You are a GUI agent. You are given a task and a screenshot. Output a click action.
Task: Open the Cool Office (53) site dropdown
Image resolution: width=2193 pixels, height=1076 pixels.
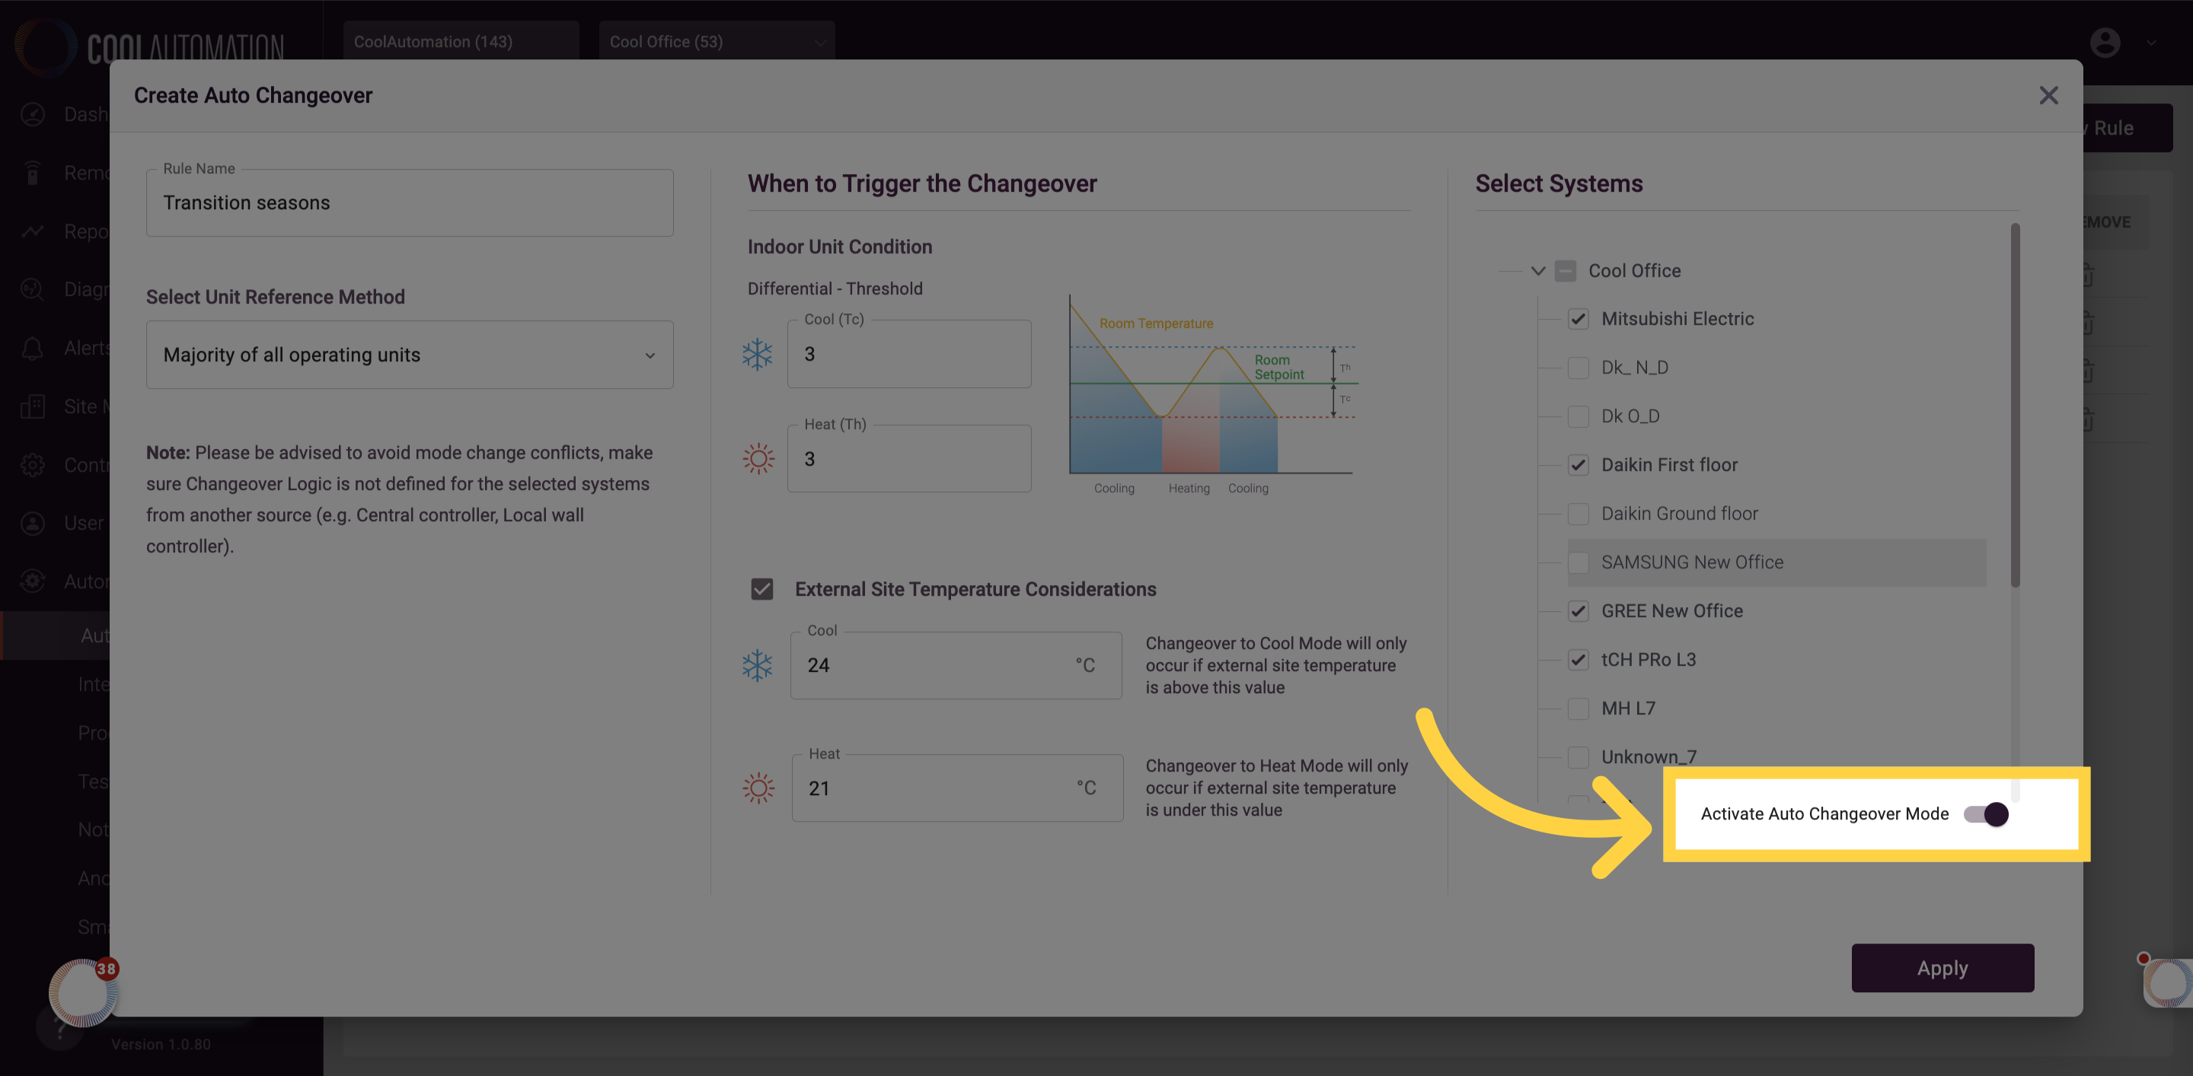(717, 42)
